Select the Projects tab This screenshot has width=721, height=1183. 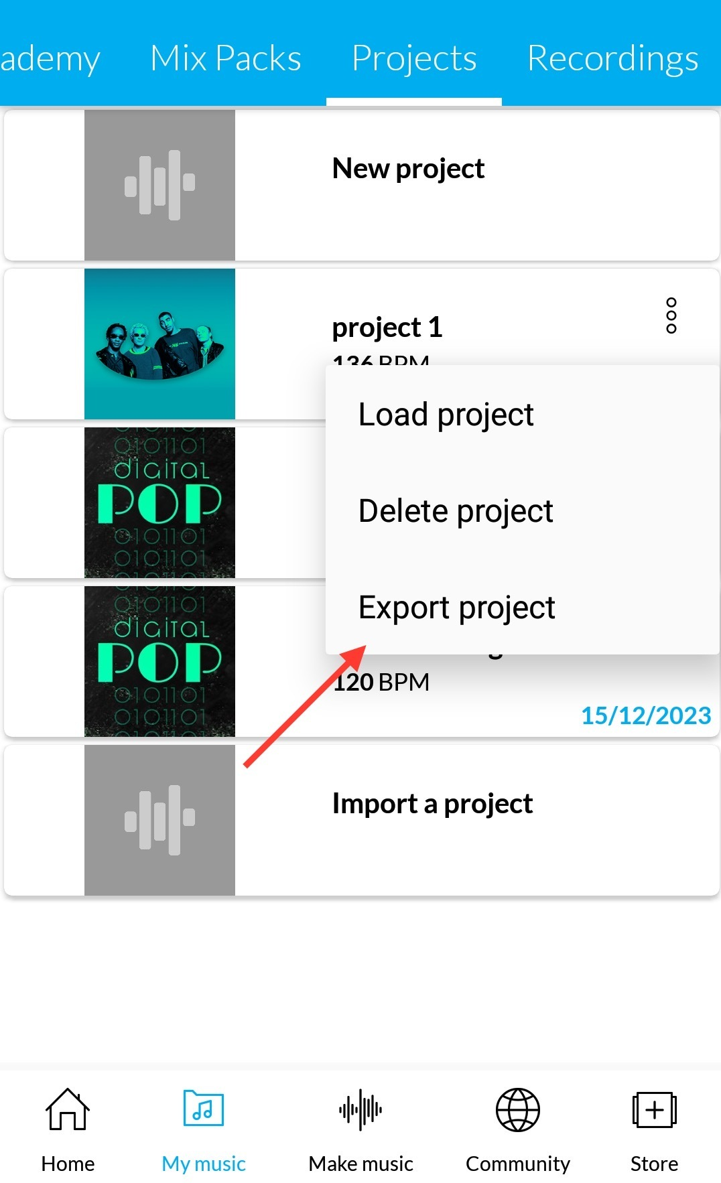[x=414, y=58]
